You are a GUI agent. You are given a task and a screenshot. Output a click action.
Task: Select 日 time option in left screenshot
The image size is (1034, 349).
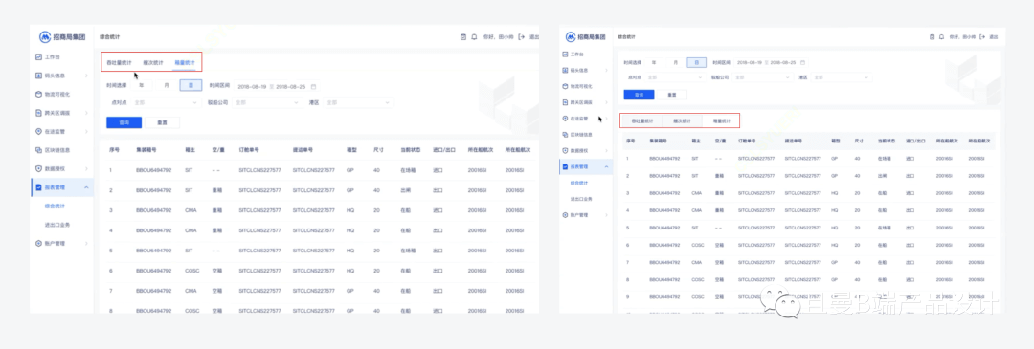pos(191,86)
